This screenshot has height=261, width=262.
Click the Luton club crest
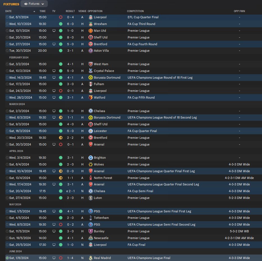point(91,198)
